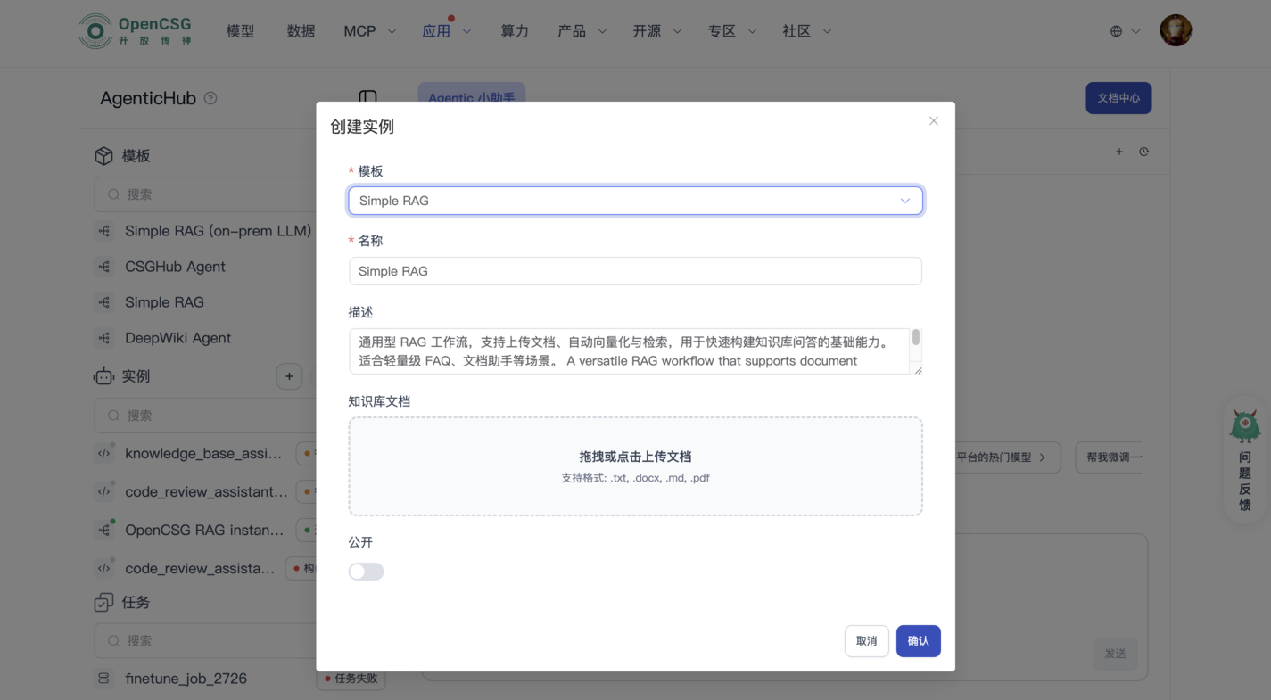Open the globe language dropdown
This screenshot has width=1271, height=700.
pyautogui.click(x=1123, y=29)
